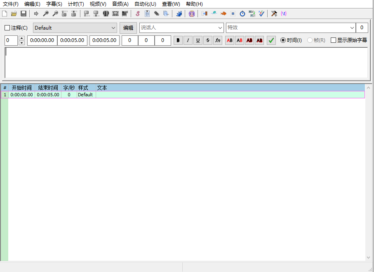Cycle tag hiding mode {\t} icon
The height and width of the screenshot is (272, 374).
[x=284, y=14]
